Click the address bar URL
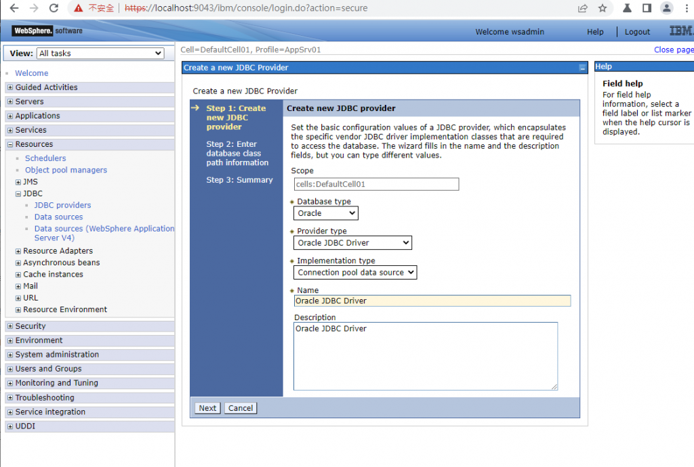Image resolution: width=694 pixels, height=467 pixels. pos(246,8)
